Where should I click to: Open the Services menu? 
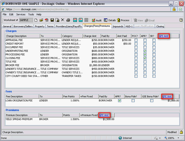pyautogui.click(x=21, y=14)
